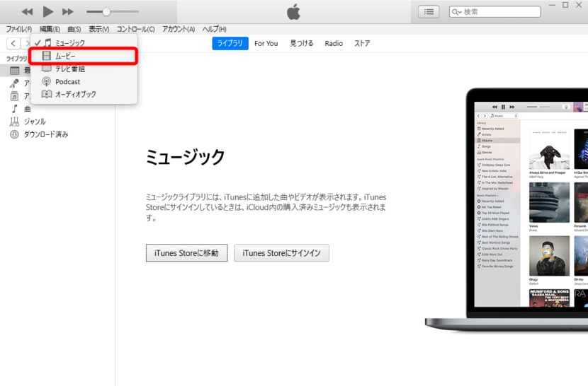Switch to the ライブラリ tab
The width and height of the screenshot is (588, 386).
point(230,43)
